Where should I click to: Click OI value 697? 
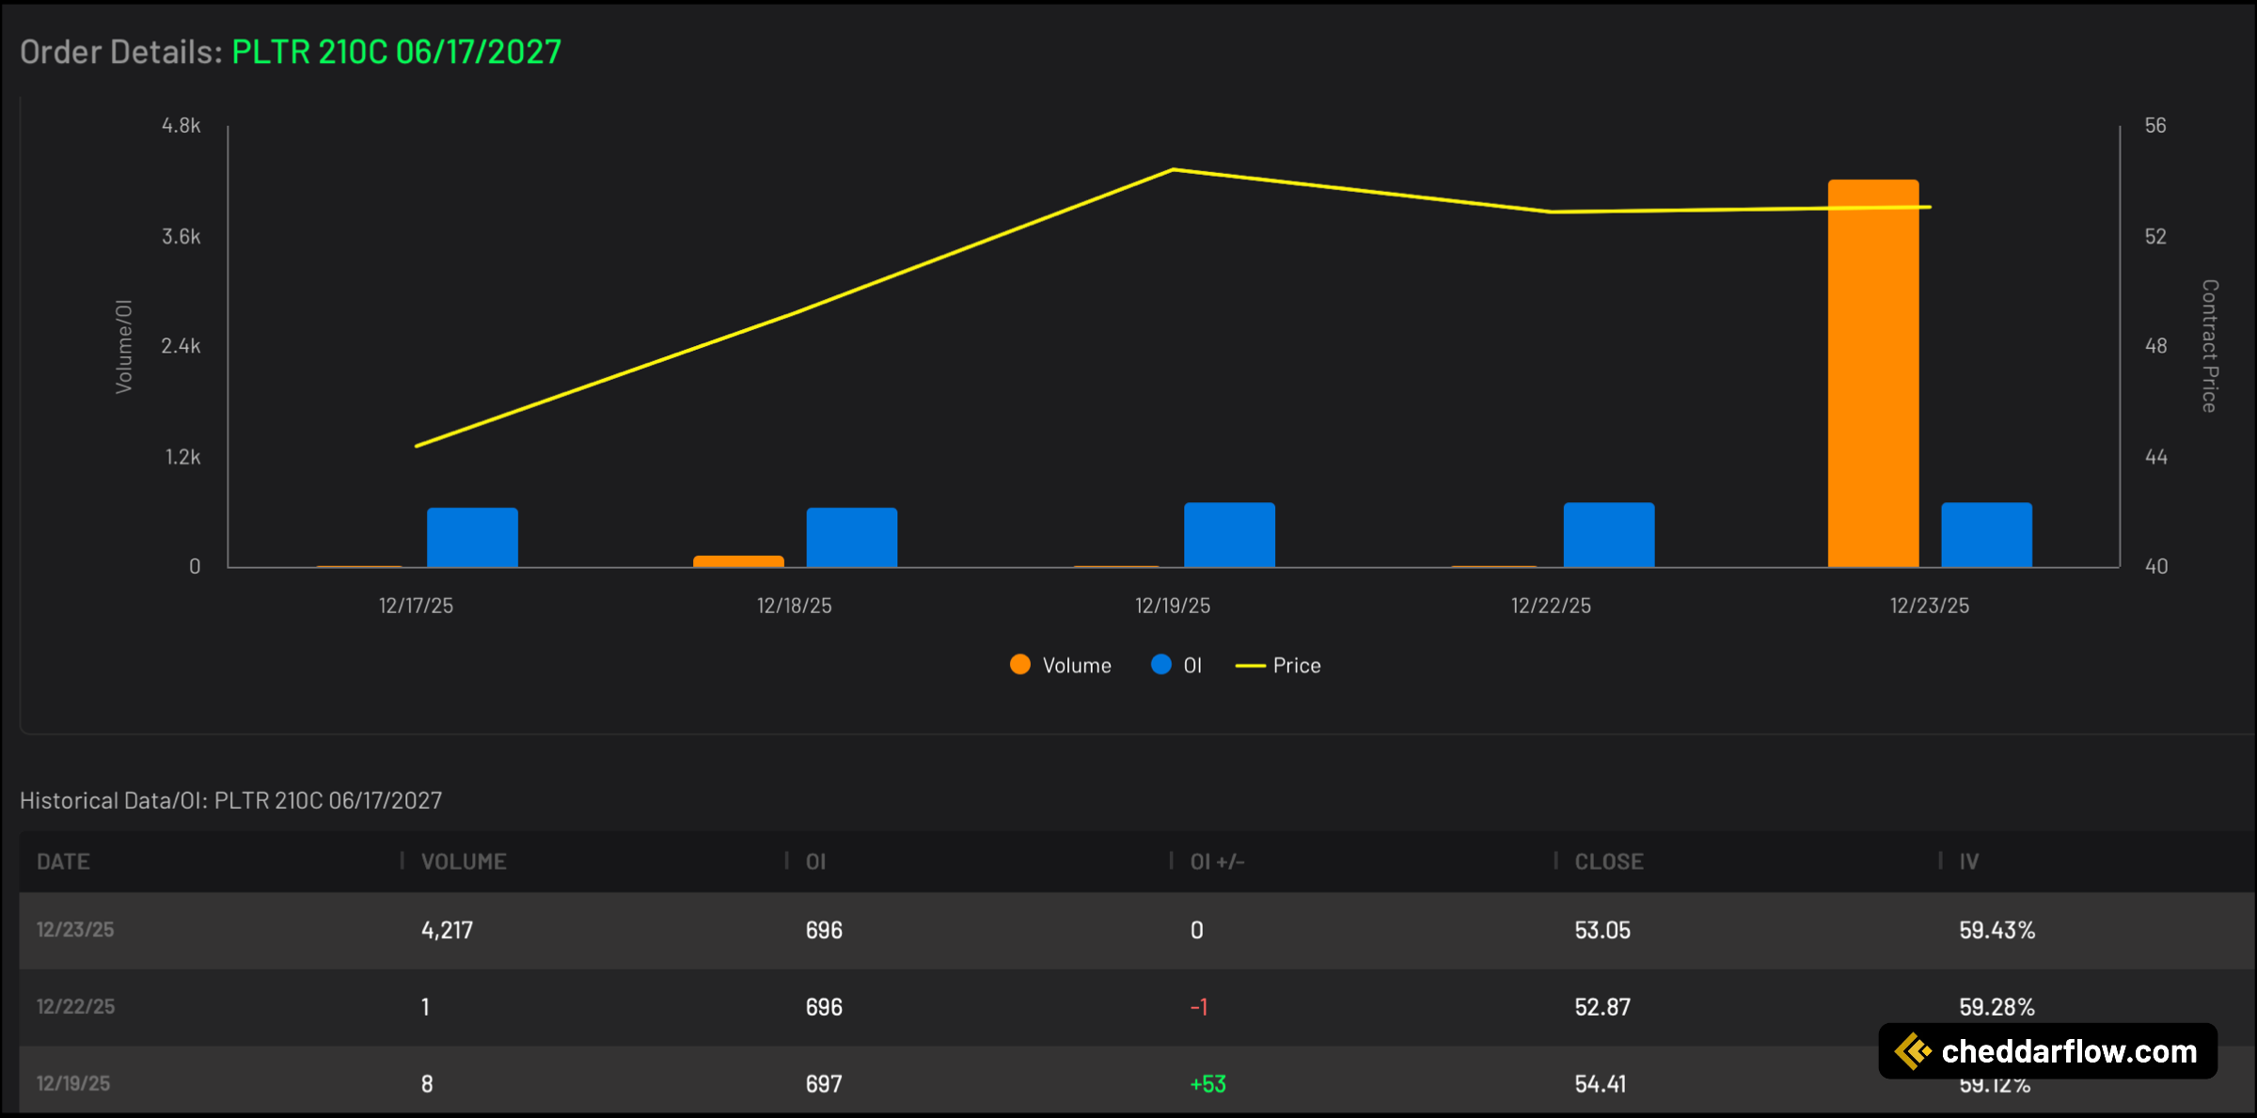[x=824, y=1084]
